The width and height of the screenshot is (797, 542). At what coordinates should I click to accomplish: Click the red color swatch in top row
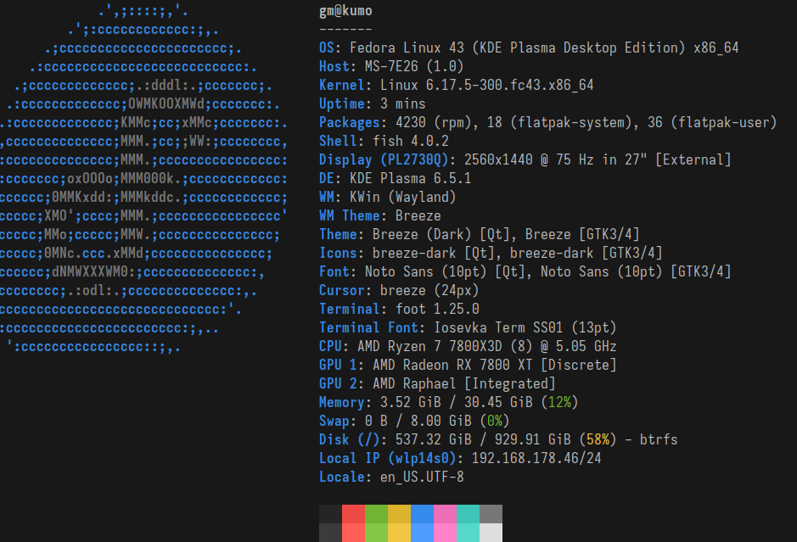[354, 514]
